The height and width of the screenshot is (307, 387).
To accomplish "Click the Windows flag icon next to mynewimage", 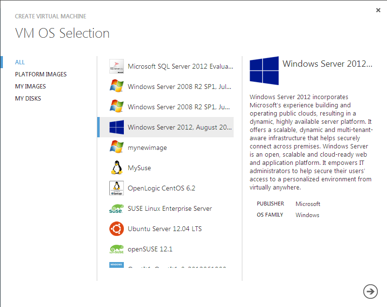I will click(x=117, y=146).
